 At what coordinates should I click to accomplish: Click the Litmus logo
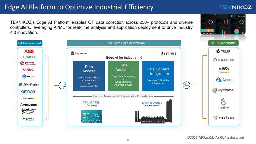pos(168,54)
